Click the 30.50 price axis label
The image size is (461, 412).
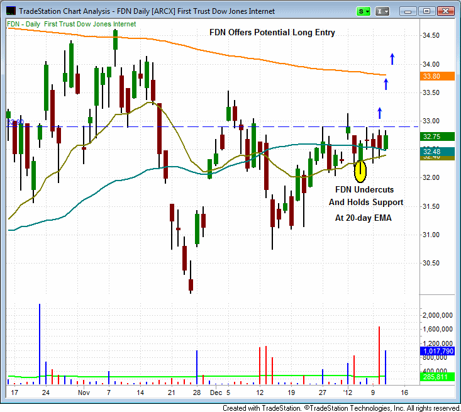point(431,263)
